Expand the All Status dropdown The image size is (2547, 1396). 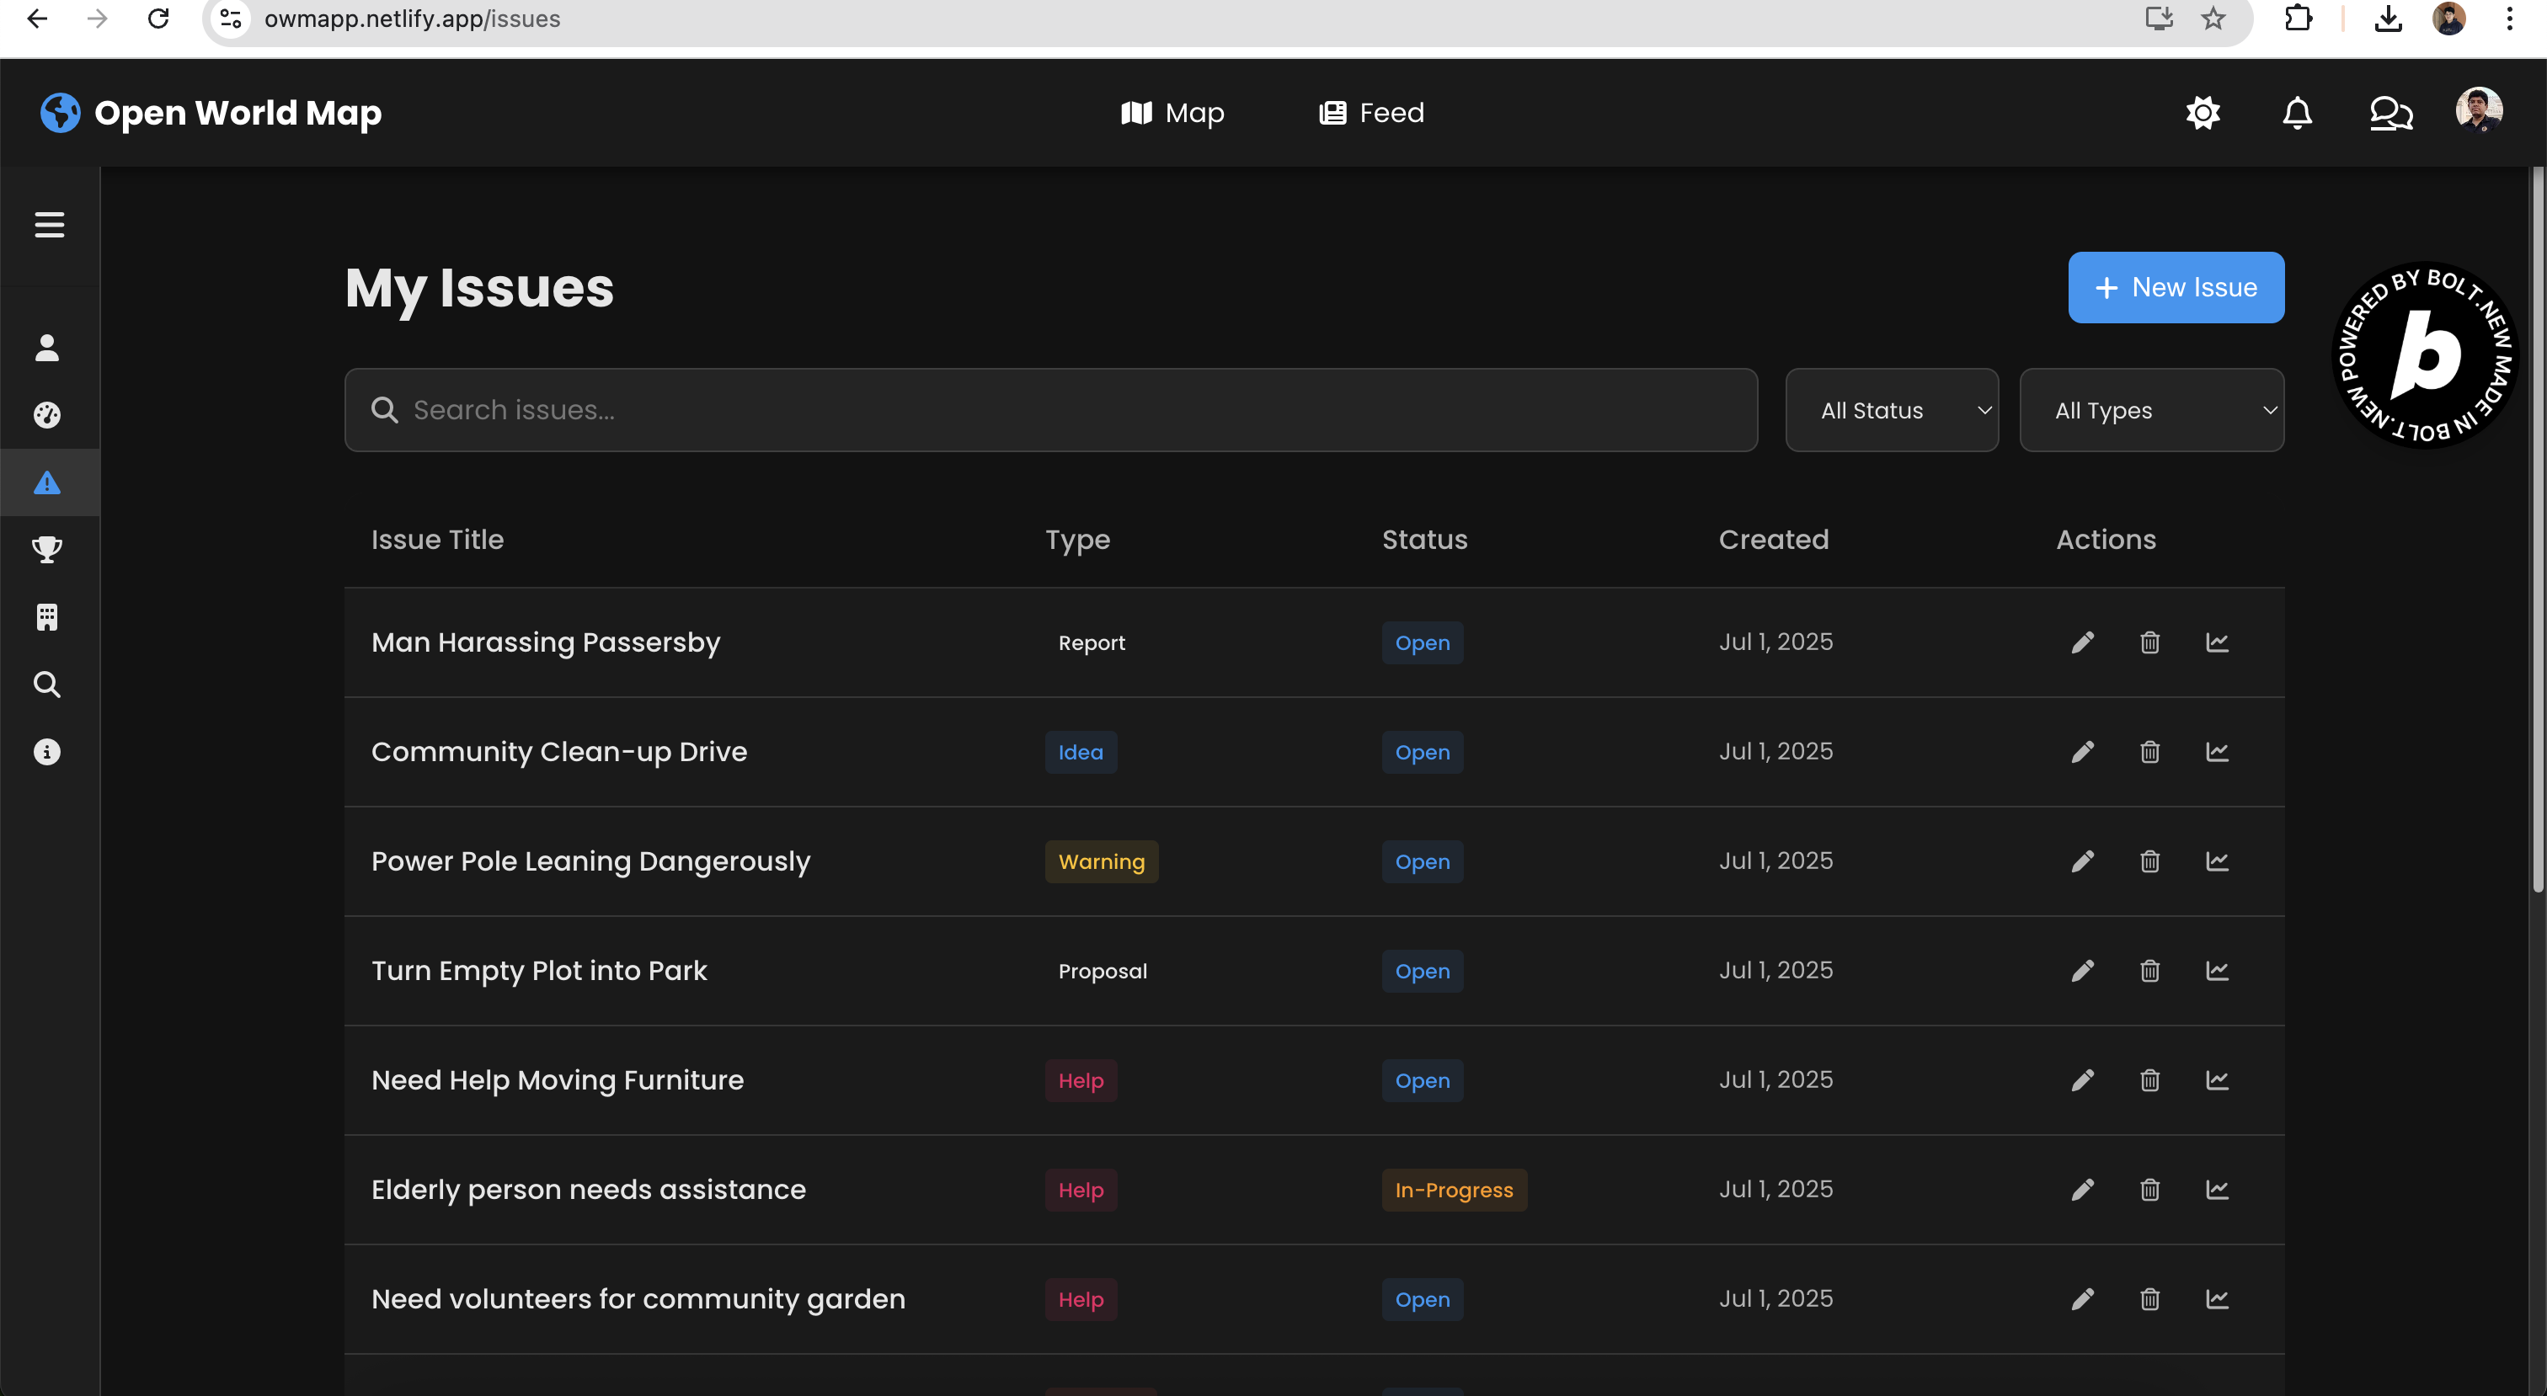1892,410
